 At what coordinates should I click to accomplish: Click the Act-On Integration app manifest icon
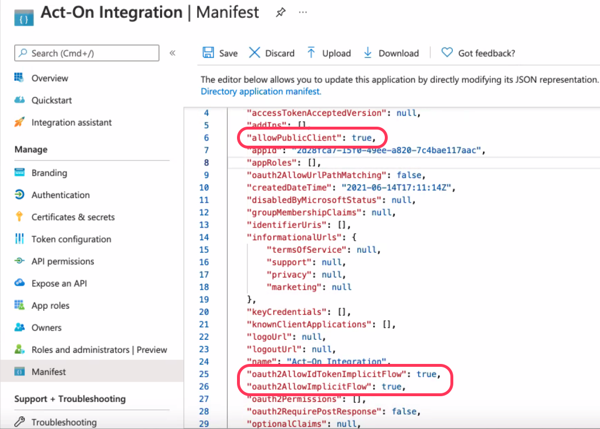click(x=24, y=18)
